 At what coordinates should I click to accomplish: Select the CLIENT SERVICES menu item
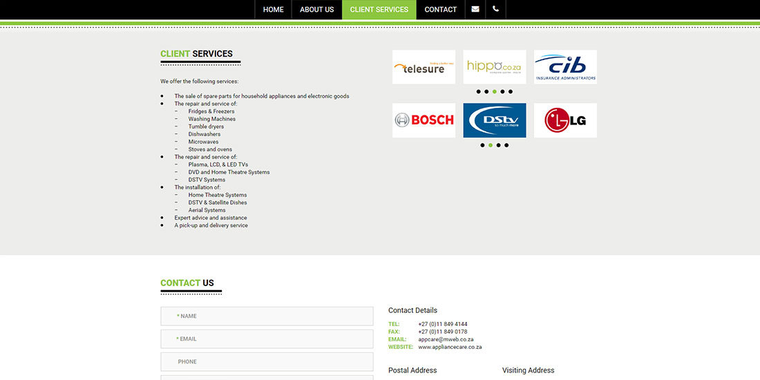(x=379, y=10)
